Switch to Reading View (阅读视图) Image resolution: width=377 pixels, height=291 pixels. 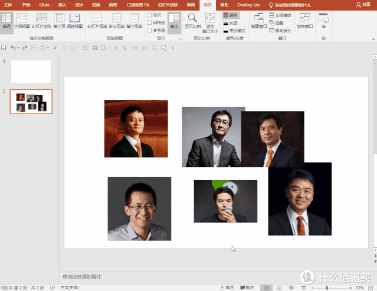coord(75,21)
